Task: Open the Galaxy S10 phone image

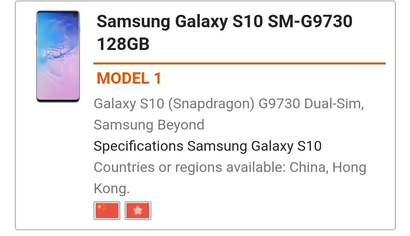Action: coord(58,56)
